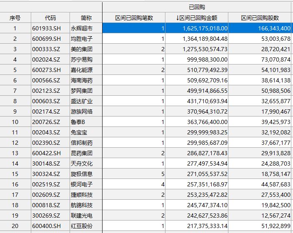The height and width of the screenshot is (233, 293).
Task: Click row number 20
Action: (15, 226)
